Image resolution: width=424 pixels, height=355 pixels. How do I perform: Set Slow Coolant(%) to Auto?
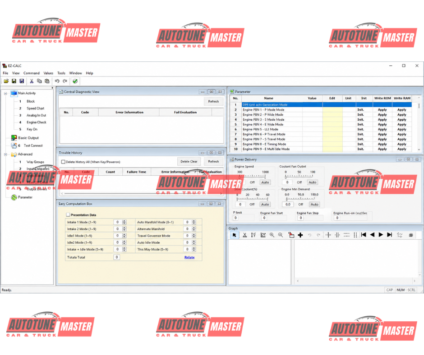point(265,205)
